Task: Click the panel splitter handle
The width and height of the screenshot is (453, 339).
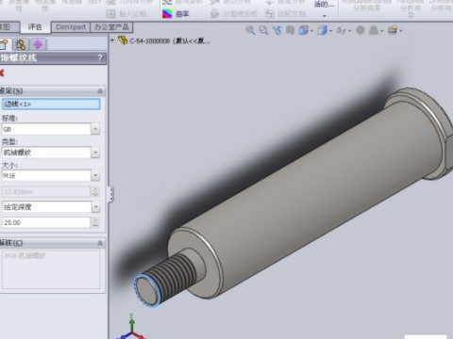Action: [x=110, y=195]
